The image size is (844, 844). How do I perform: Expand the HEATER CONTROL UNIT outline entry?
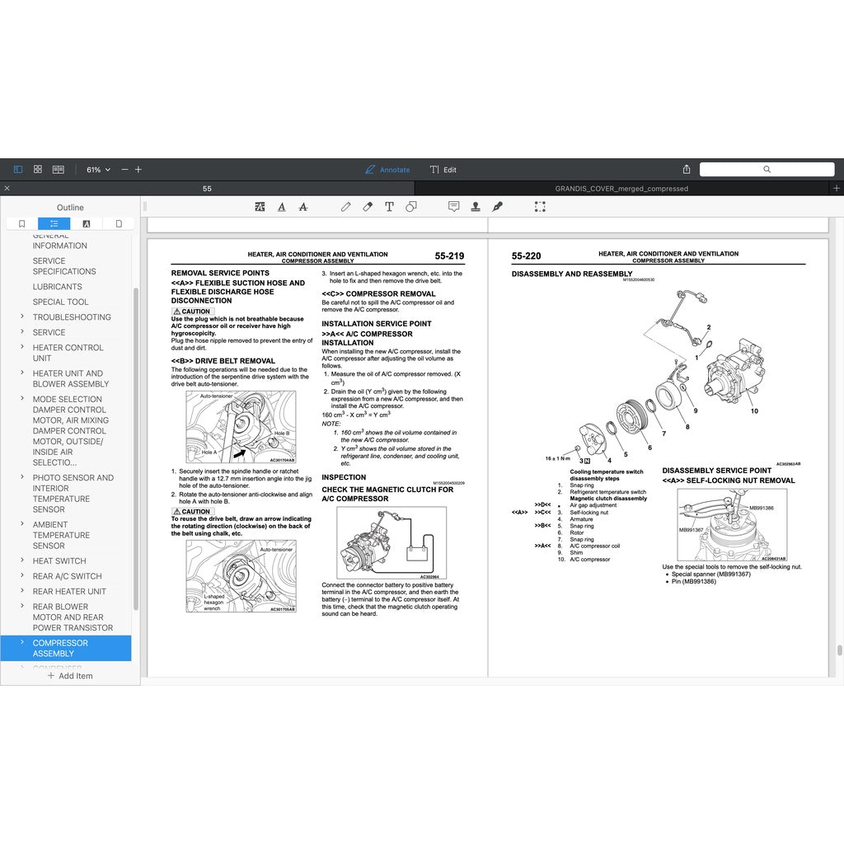(22, 348)
